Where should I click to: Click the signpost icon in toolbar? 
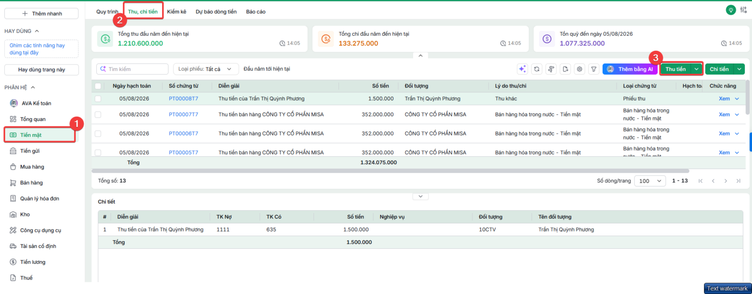coord(551,69)
